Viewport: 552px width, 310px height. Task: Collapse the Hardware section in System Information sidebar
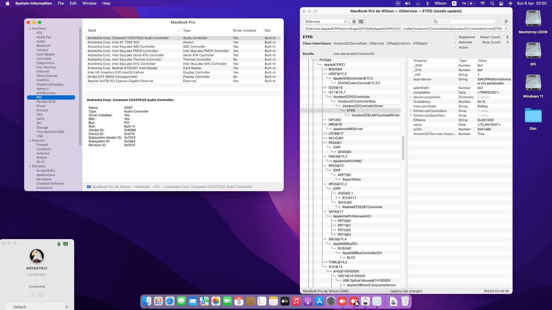[30, 28]
